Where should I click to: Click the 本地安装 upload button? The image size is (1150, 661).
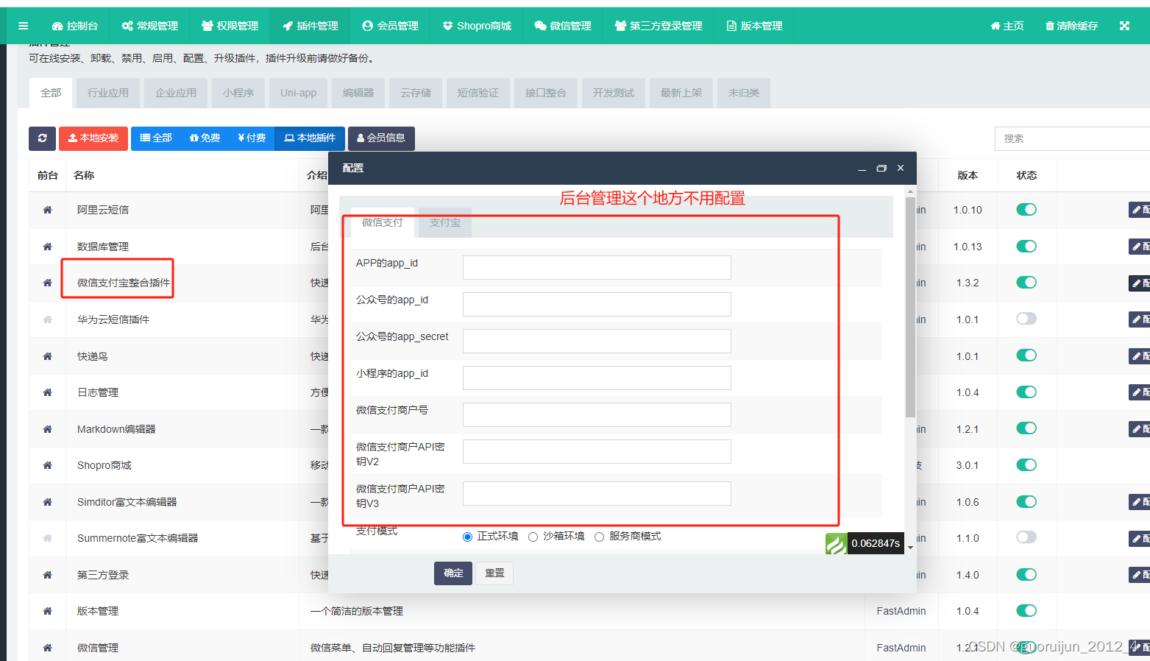coord(93,138)
